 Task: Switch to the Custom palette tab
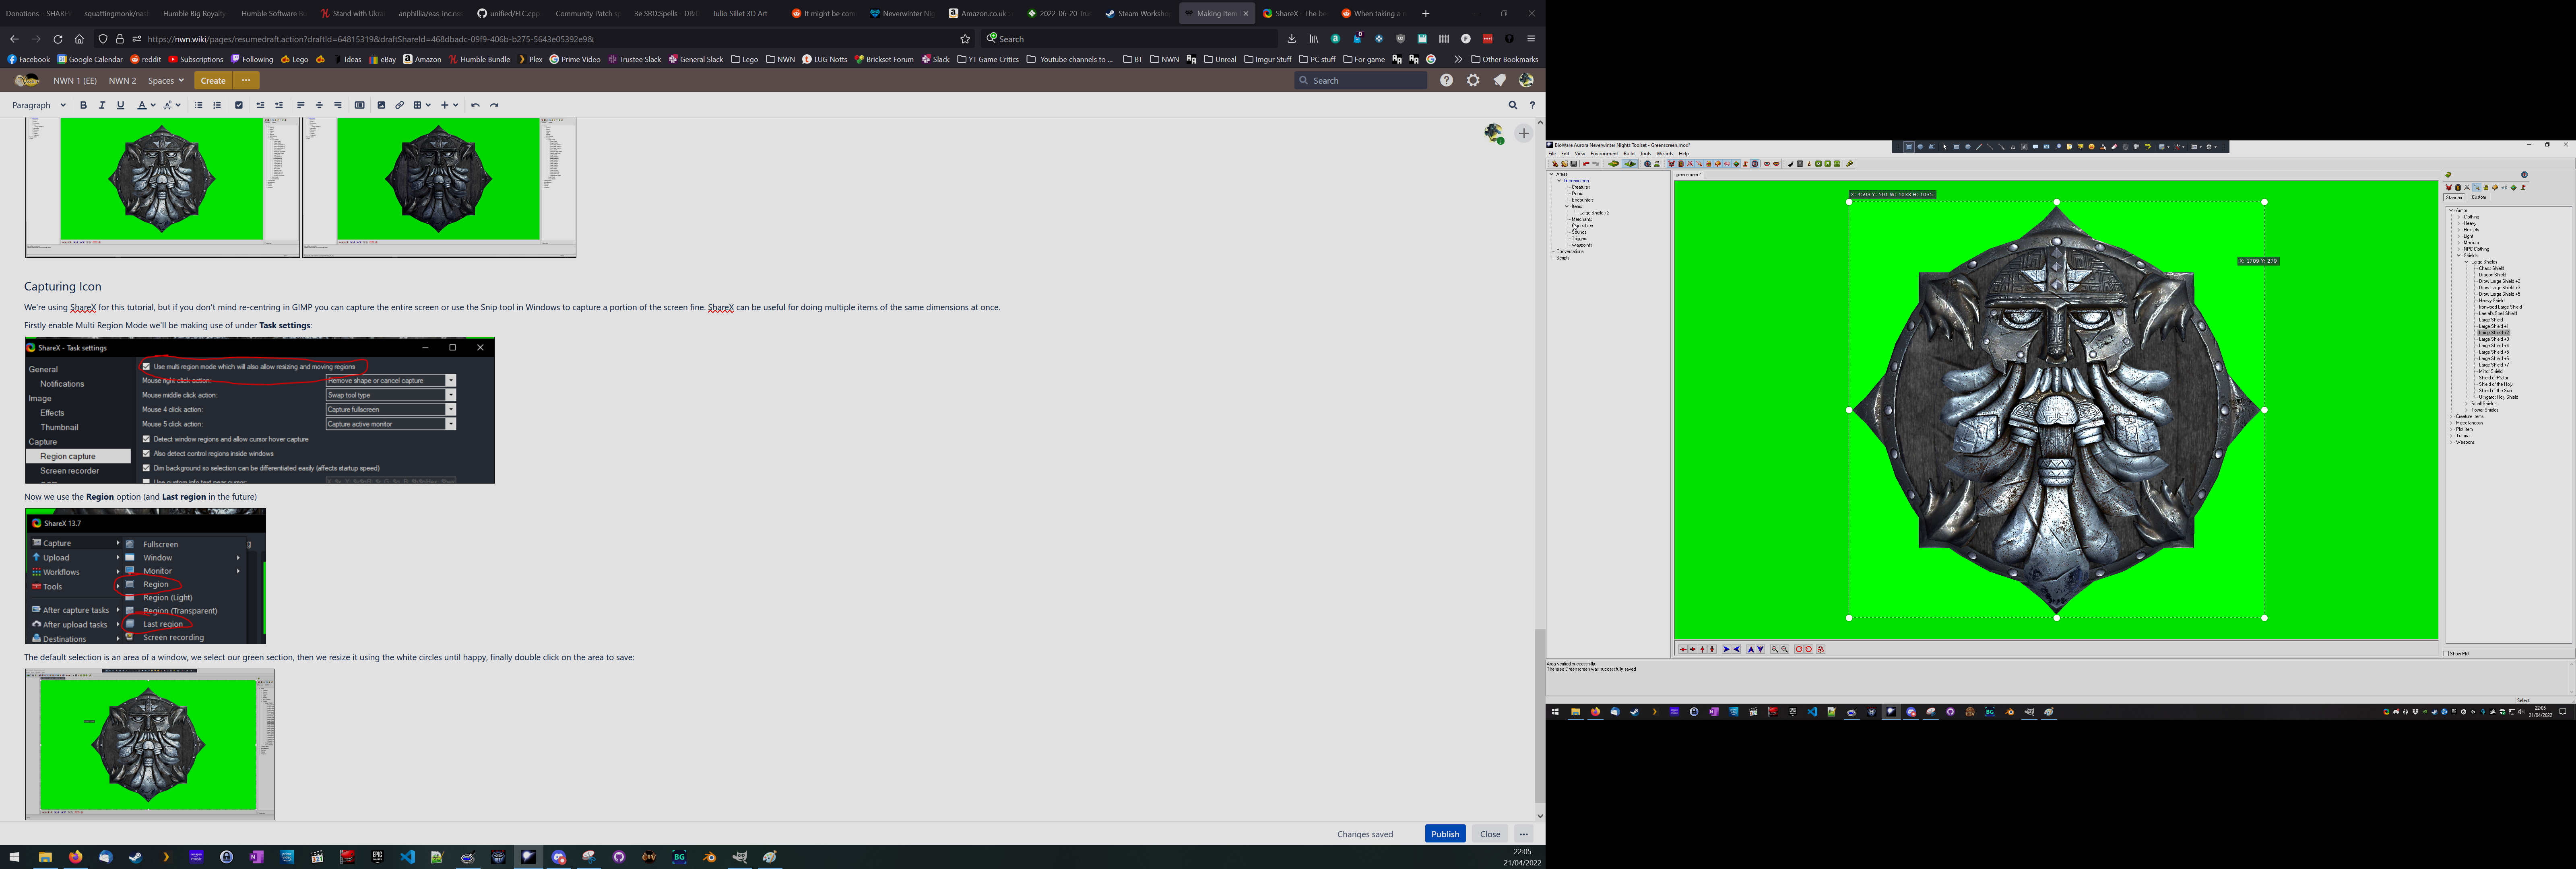pos(2479,198)
